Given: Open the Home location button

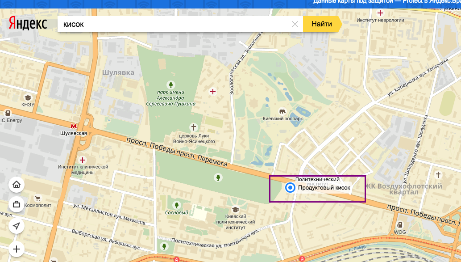Looking at the screenshot, I should (17, 185).
